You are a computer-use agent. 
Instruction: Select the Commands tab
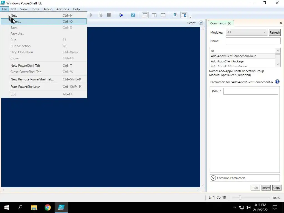(x=218, y=23)
